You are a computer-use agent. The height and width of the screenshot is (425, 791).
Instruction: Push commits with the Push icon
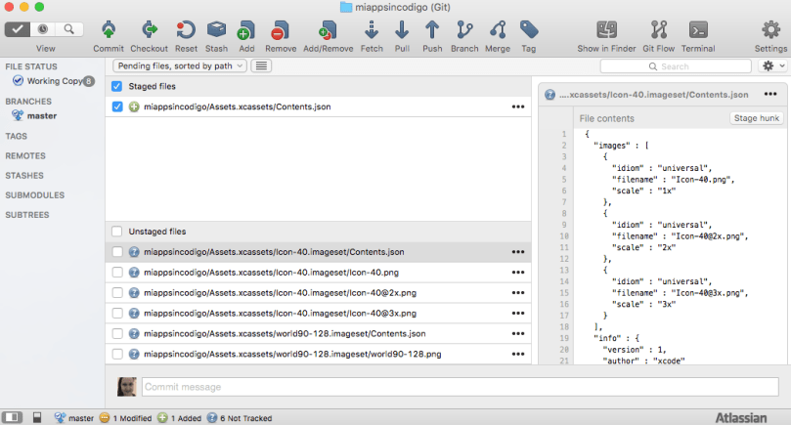(x=432, y=29)
